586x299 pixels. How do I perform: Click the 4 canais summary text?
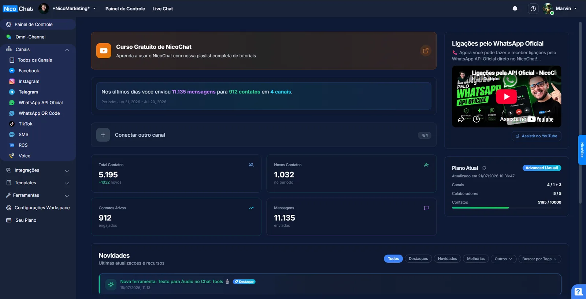tap(281, 92)
